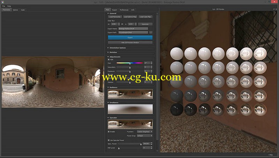Click the link icon between width and height
The width and height of the screenshot is (279, 158).
pos(122,24)
